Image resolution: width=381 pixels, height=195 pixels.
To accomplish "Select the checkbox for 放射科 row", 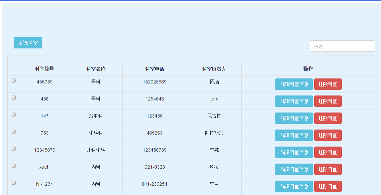I will [x=14, y=115].
